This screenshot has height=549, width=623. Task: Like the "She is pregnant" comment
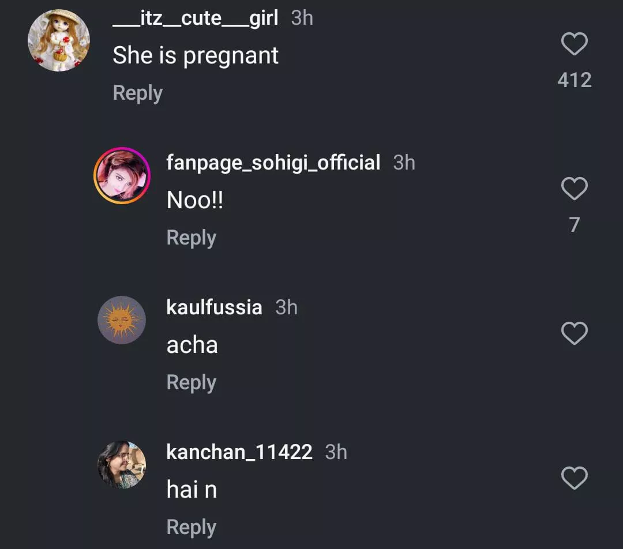575,44
